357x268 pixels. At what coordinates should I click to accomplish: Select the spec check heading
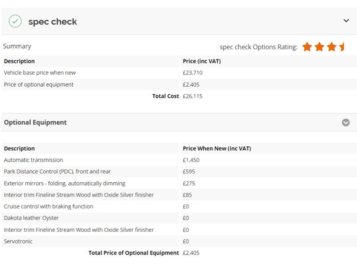53,21
